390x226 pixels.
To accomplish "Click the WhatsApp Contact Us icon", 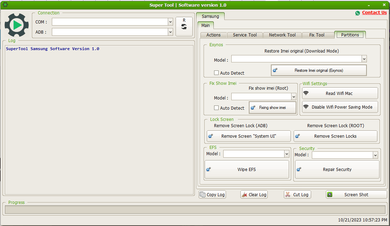I will (x=357, y=13).
